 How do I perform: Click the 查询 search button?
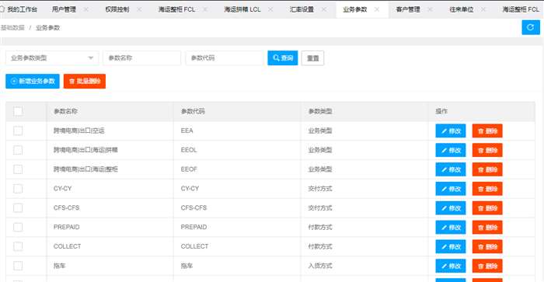point(283,58)
